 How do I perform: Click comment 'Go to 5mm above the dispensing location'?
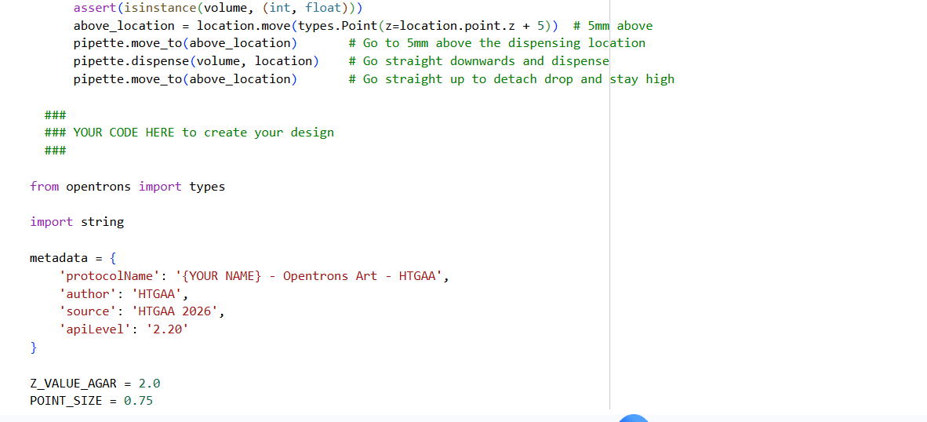[x=496, y=43]
